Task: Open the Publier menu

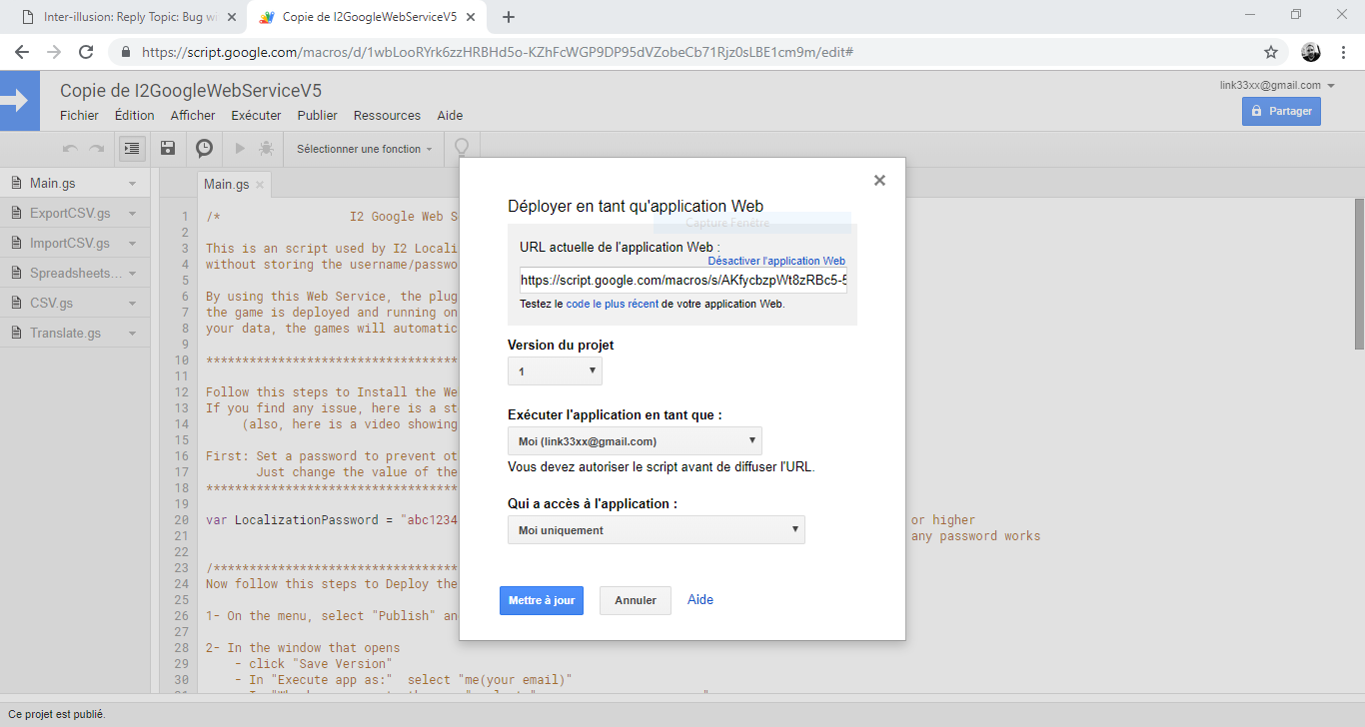Action: pos(318,116)
